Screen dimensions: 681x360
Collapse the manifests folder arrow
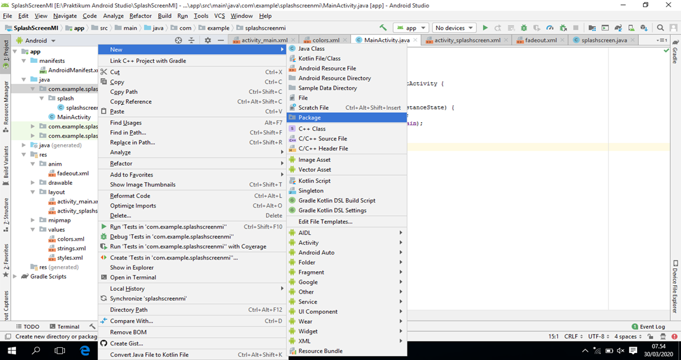click(24, 61)
